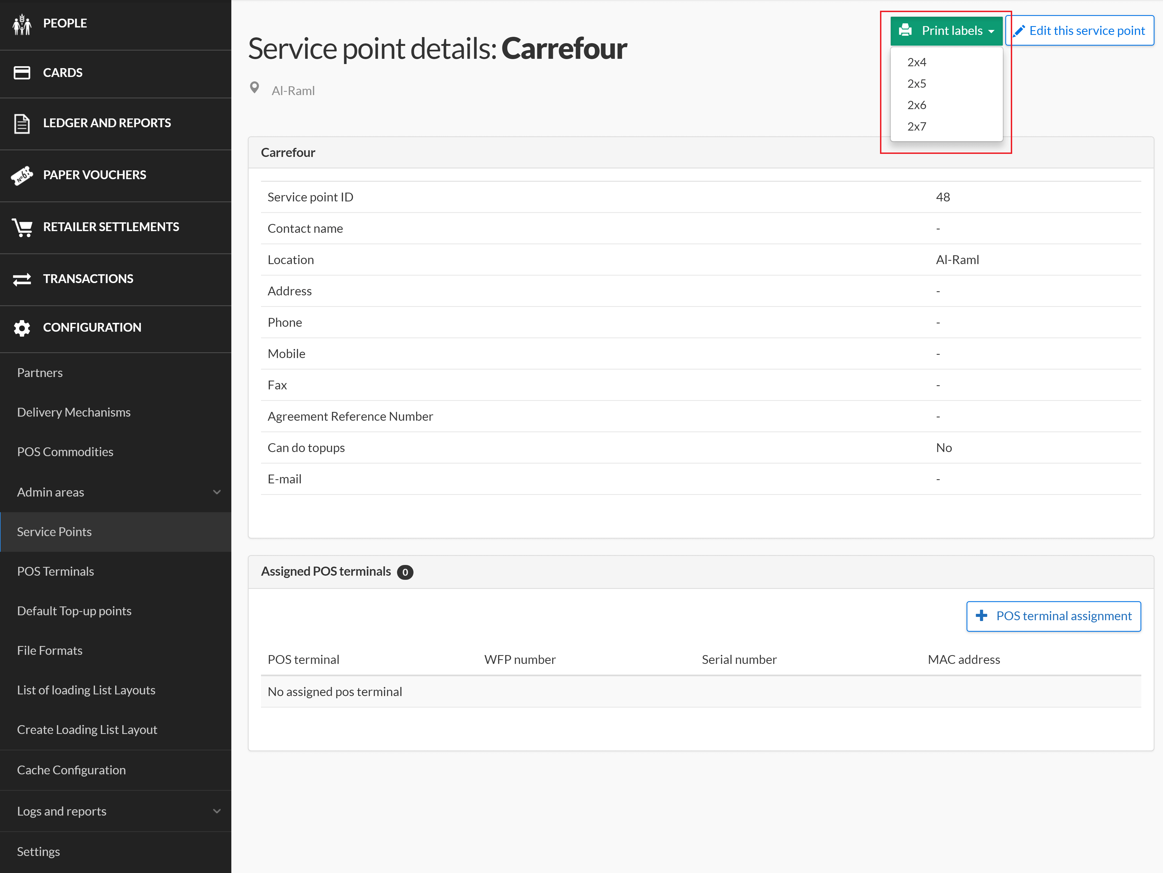Click the Paper Vouchers ticket icon
Image resolution: width=1163 pixels, height=873 pixels.
22,175
